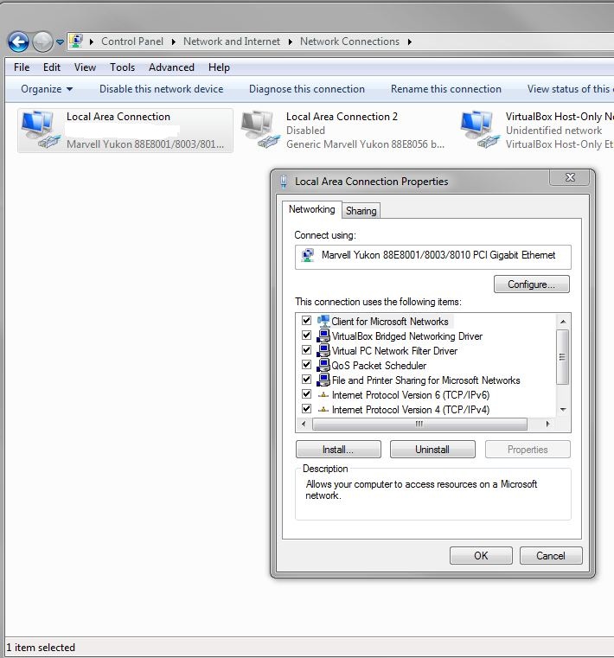Switch to the Sharing tab
614x658 pixels.
(x=361, y=211)
